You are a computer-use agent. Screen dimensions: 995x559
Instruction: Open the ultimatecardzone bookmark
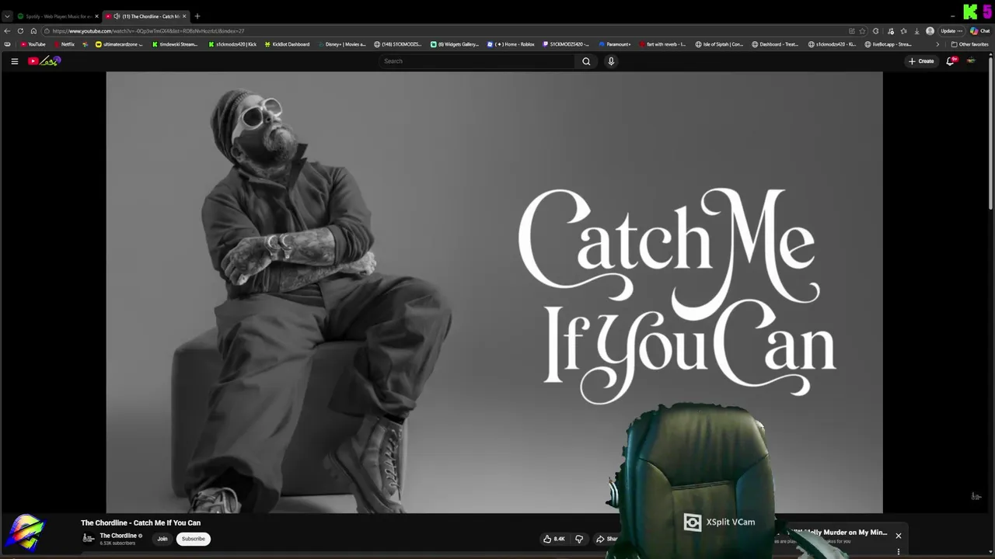[x=119, y=44]
